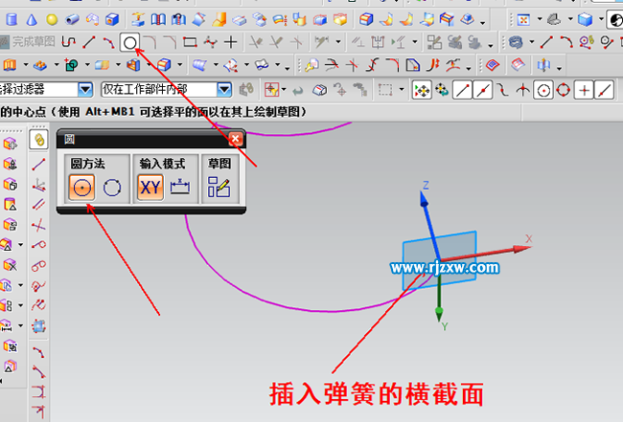Expand the selection filter icon dropdown arrow

[x=284, y=90]
